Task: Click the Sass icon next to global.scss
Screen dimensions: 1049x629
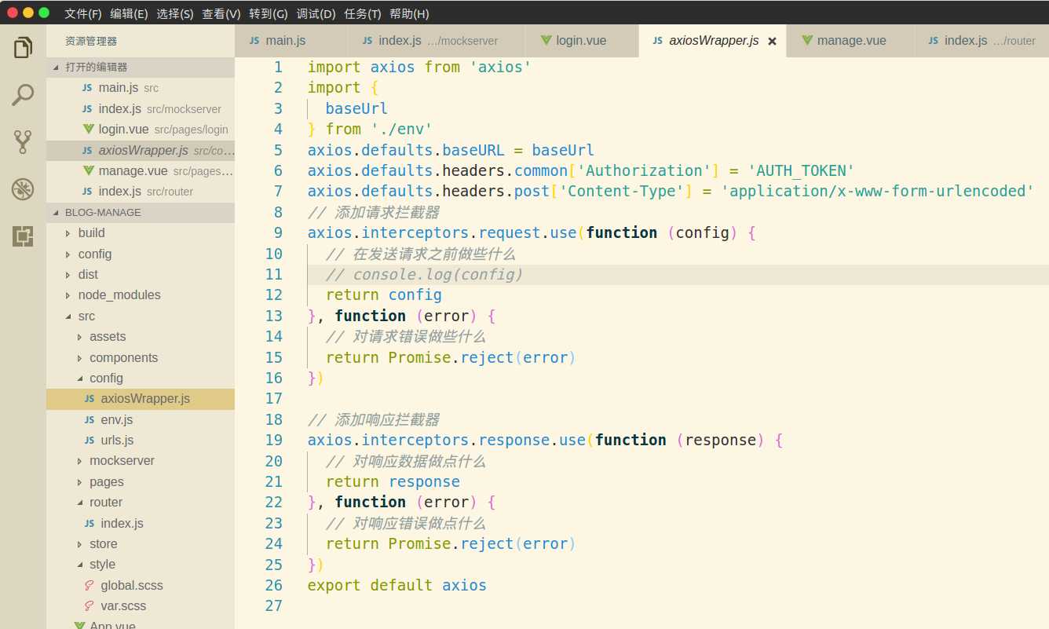Action: point(89,585)
